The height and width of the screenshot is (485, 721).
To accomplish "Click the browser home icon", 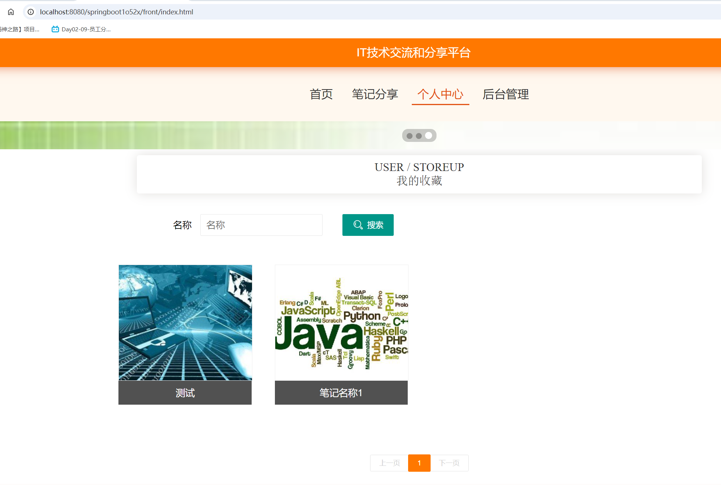I will (11, 12).
